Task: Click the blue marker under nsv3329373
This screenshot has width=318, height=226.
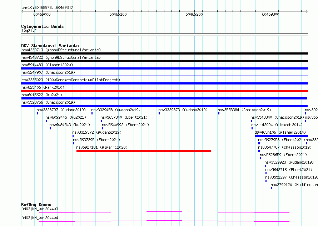Action: pyautogui.click(x=159, y=113)
